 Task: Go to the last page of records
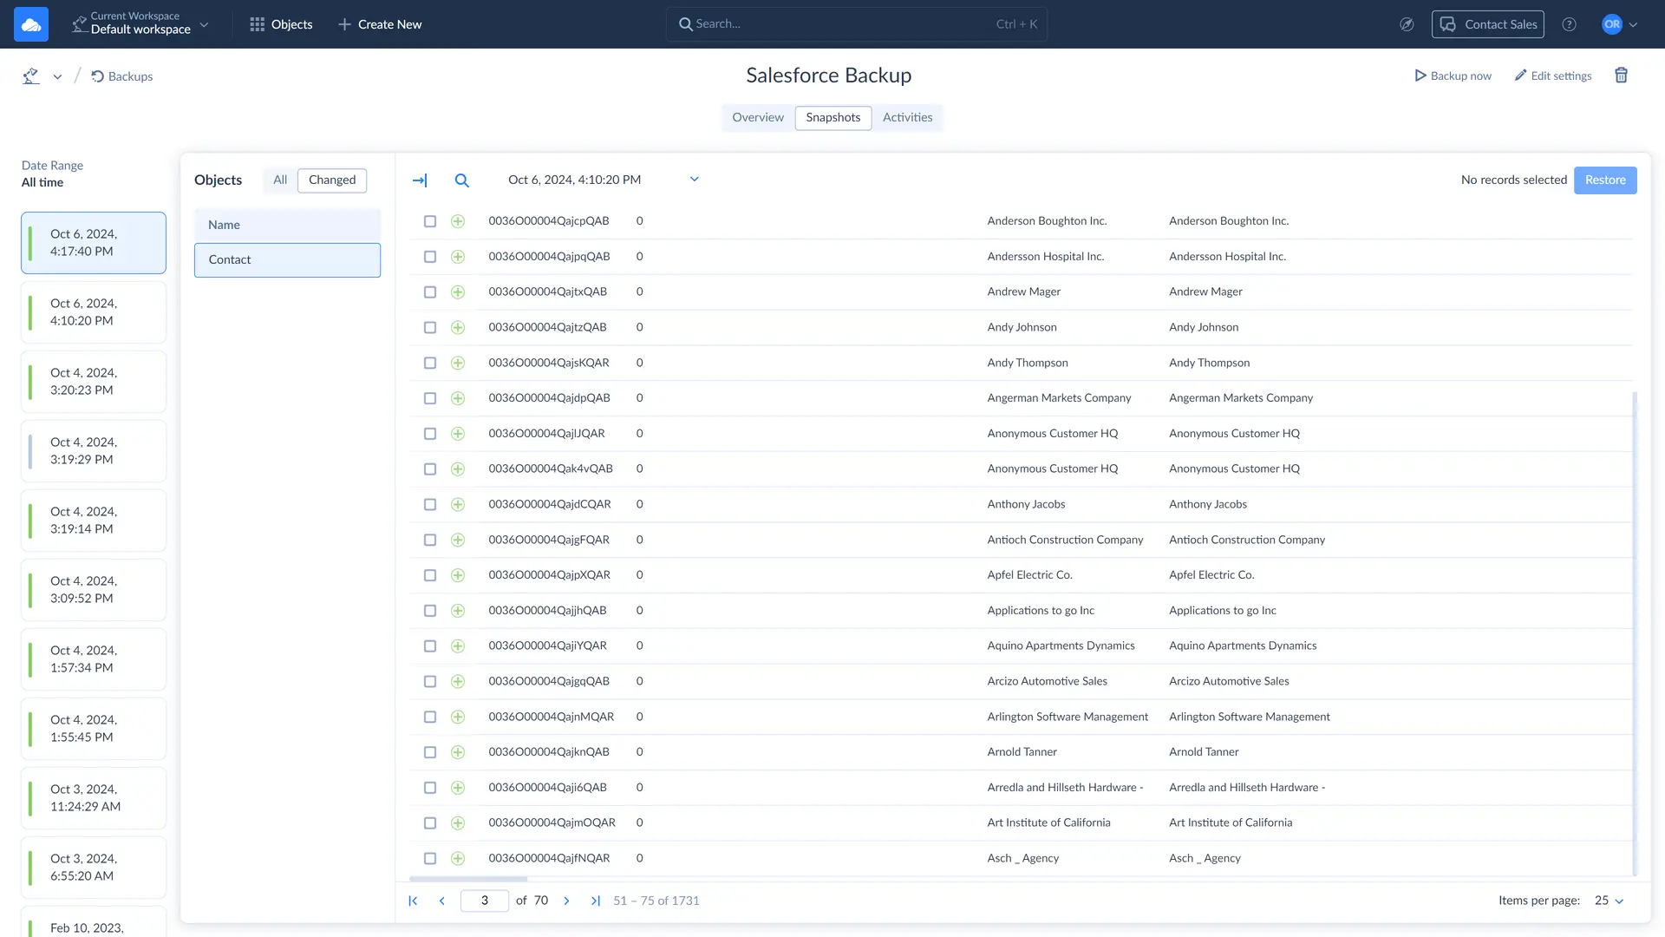coord(595,901)
